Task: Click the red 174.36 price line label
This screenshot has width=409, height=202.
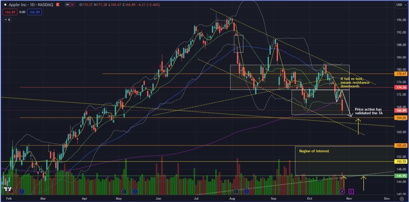Action: (x=401, y=87)
